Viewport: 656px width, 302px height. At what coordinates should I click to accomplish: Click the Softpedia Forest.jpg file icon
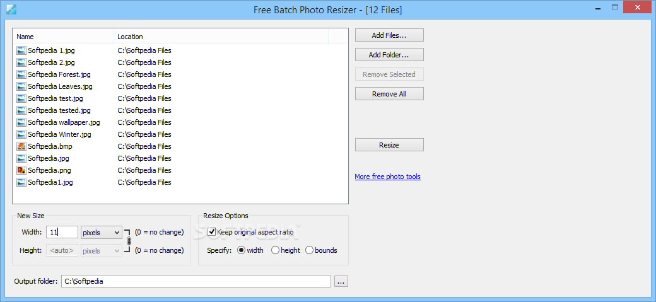click(x=21, y=74)
